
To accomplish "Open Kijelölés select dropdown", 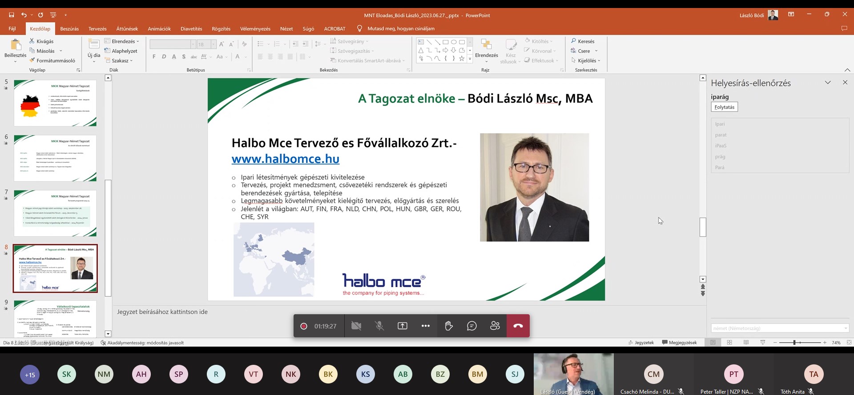I will 586,60.
